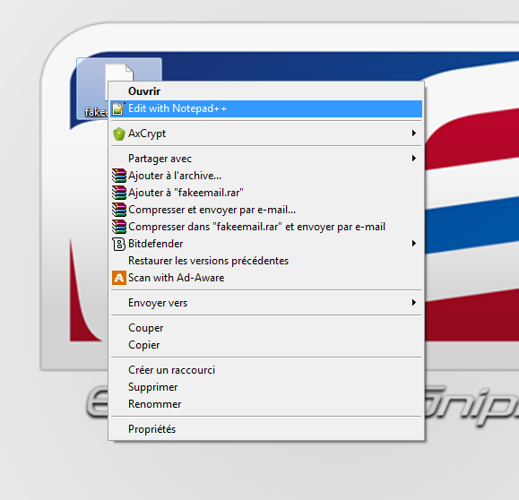Open Partager avec menu entry

tap(266, 159)
